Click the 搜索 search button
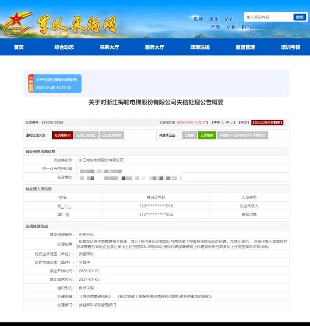Image resolution: width=310 pixels, height=326 pixels. coord(300,17)
